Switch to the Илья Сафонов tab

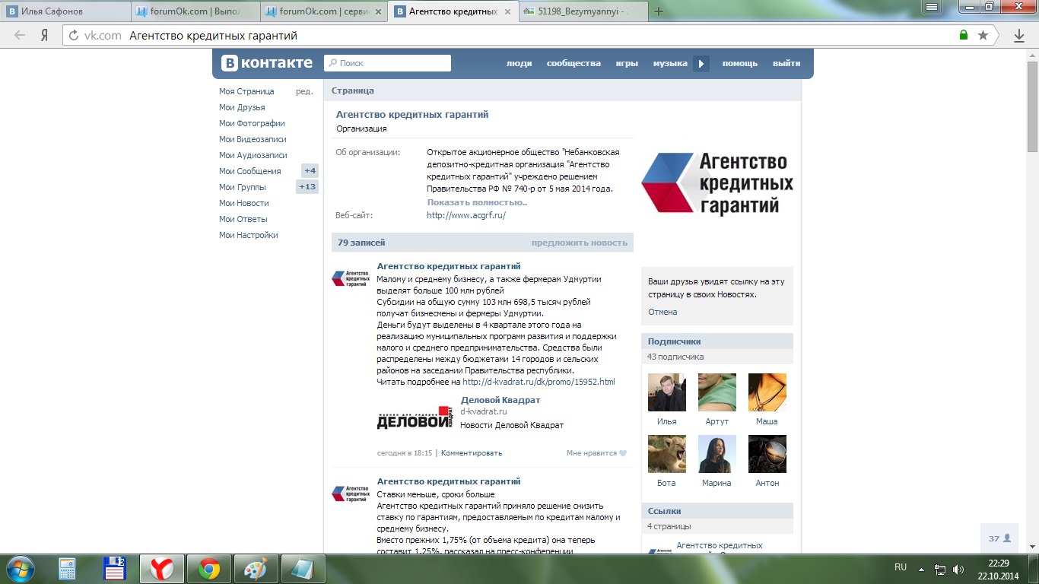pyautogui.click(x=65, y=11)
